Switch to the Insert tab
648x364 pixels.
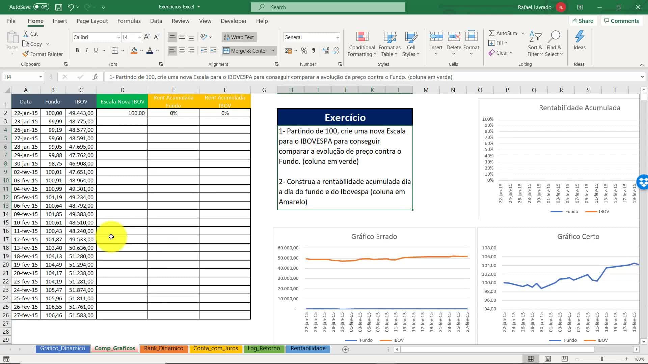(60, 21)
